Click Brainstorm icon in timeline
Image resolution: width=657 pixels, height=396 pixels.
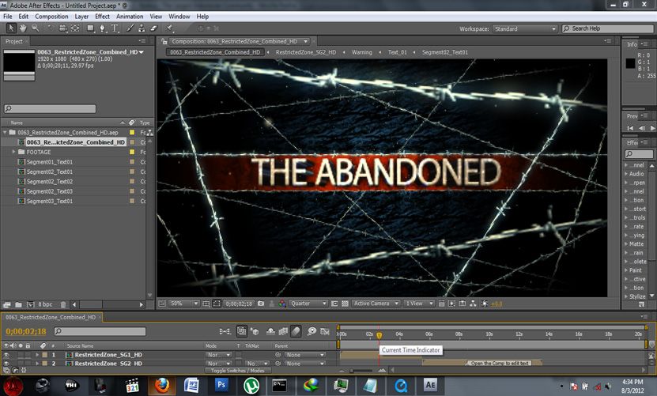point(312,331)
